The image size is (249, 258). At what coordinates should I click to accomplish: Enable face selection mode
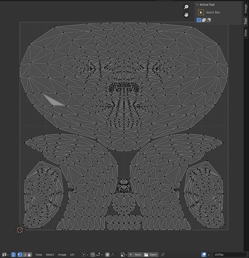click(30, 255)
